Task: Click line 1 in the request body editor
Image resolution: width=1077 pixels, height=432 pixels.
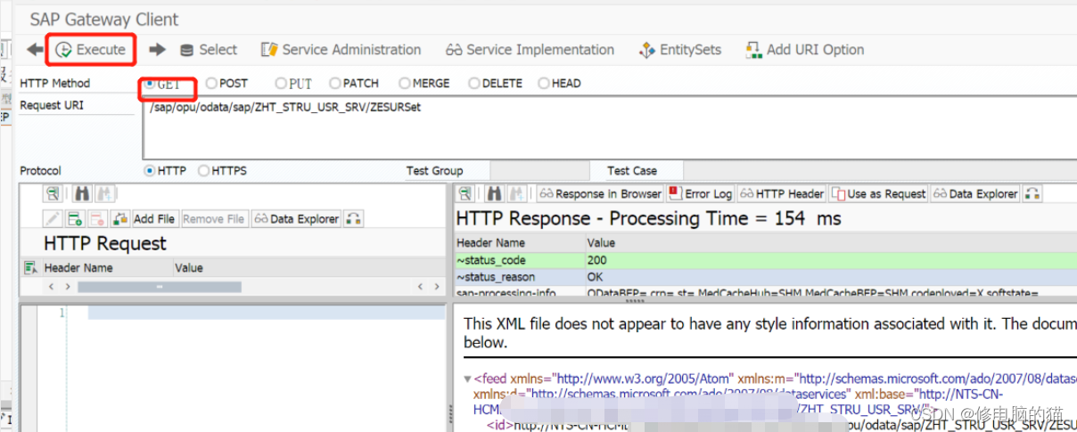Action: (x=266, y=313)
